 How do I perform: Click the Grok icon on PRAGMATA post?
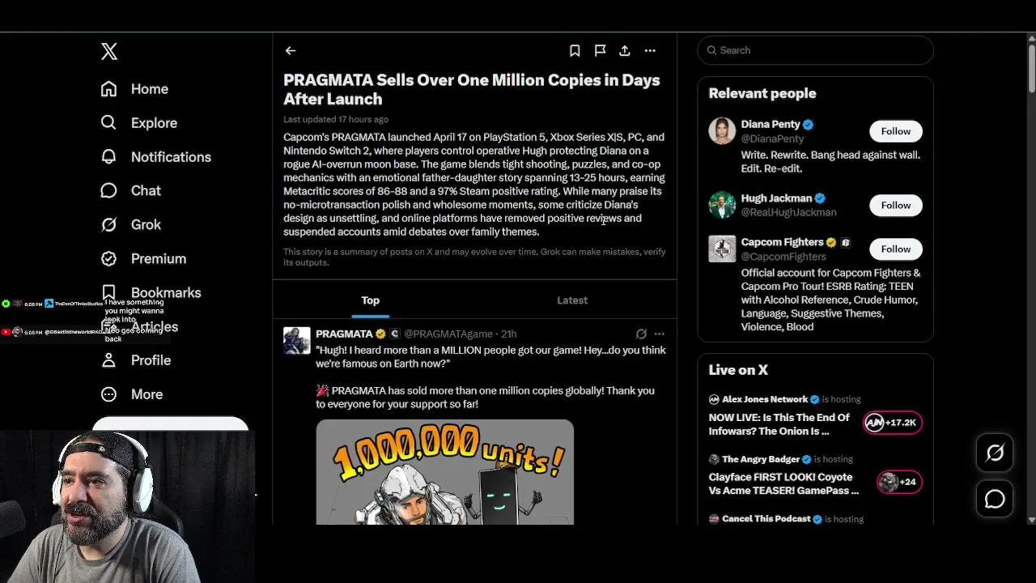pyautogui.click(x=641, y=334)
